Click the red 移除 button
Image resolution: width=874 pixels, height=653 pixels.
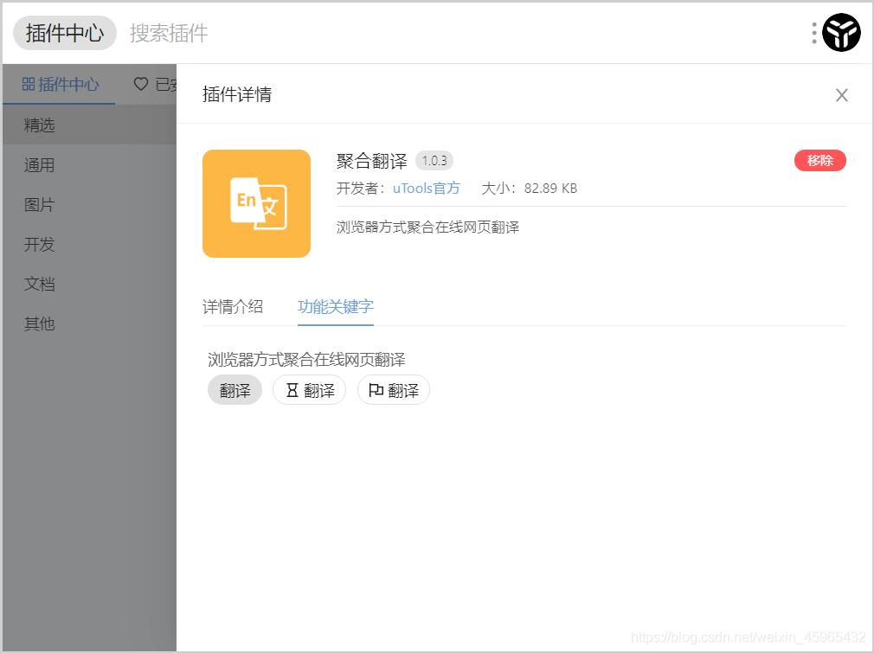(819, 160)
